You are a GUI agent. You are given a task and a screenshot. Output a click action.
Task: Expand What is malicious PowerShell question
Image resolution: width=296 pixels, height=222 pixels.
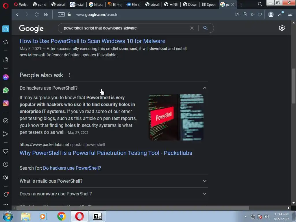114,181
